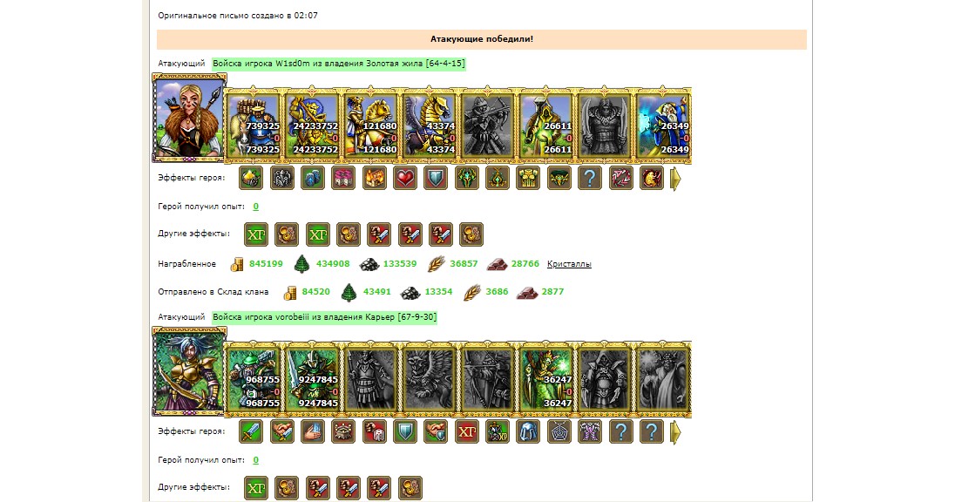Viewport: 955px width, 502px height.
Task: Click the fortress arena hero effect icon
Action: pyautogui.click(x=343, y=432)
